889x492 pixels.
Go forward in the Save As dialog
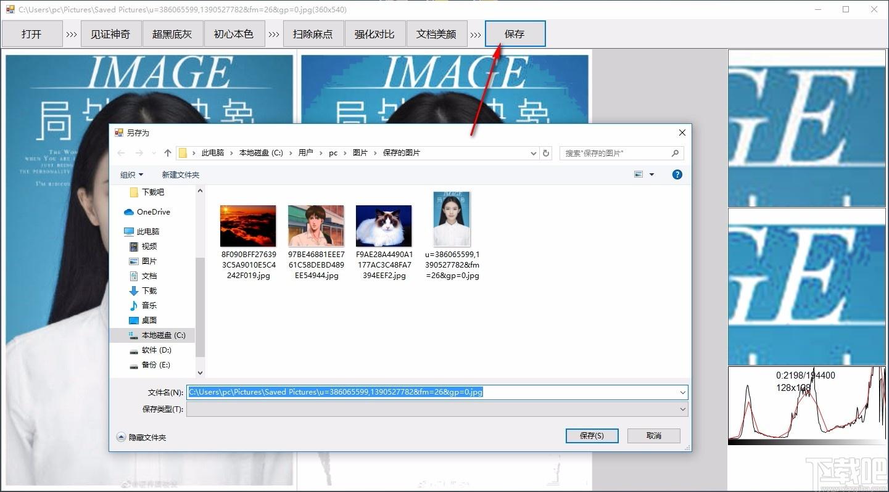pyautogui.click(x=139, y=153)
